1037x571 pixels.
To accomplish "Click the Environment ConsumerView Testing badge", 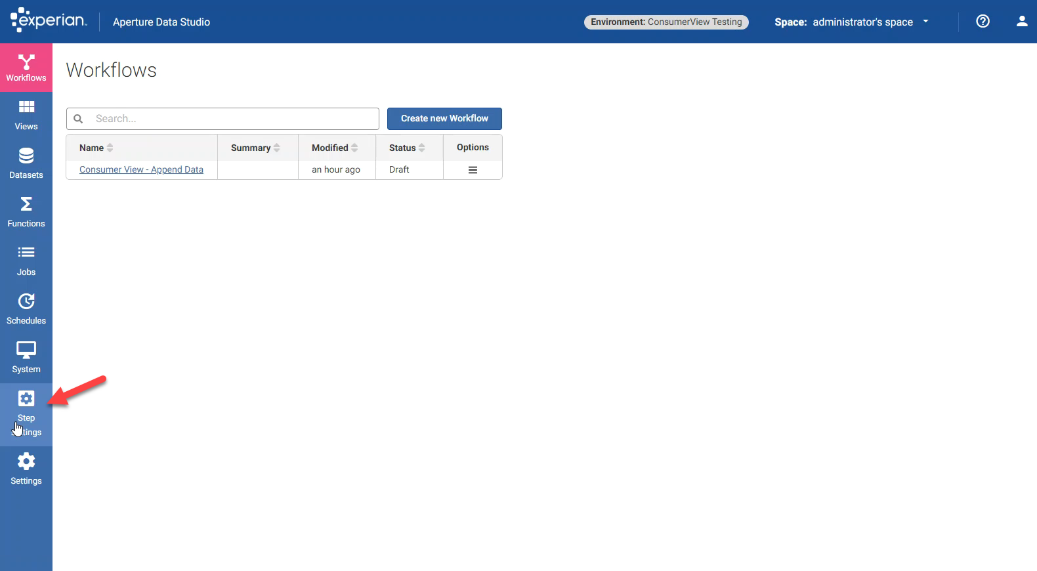I will click(x=666, y=22).
